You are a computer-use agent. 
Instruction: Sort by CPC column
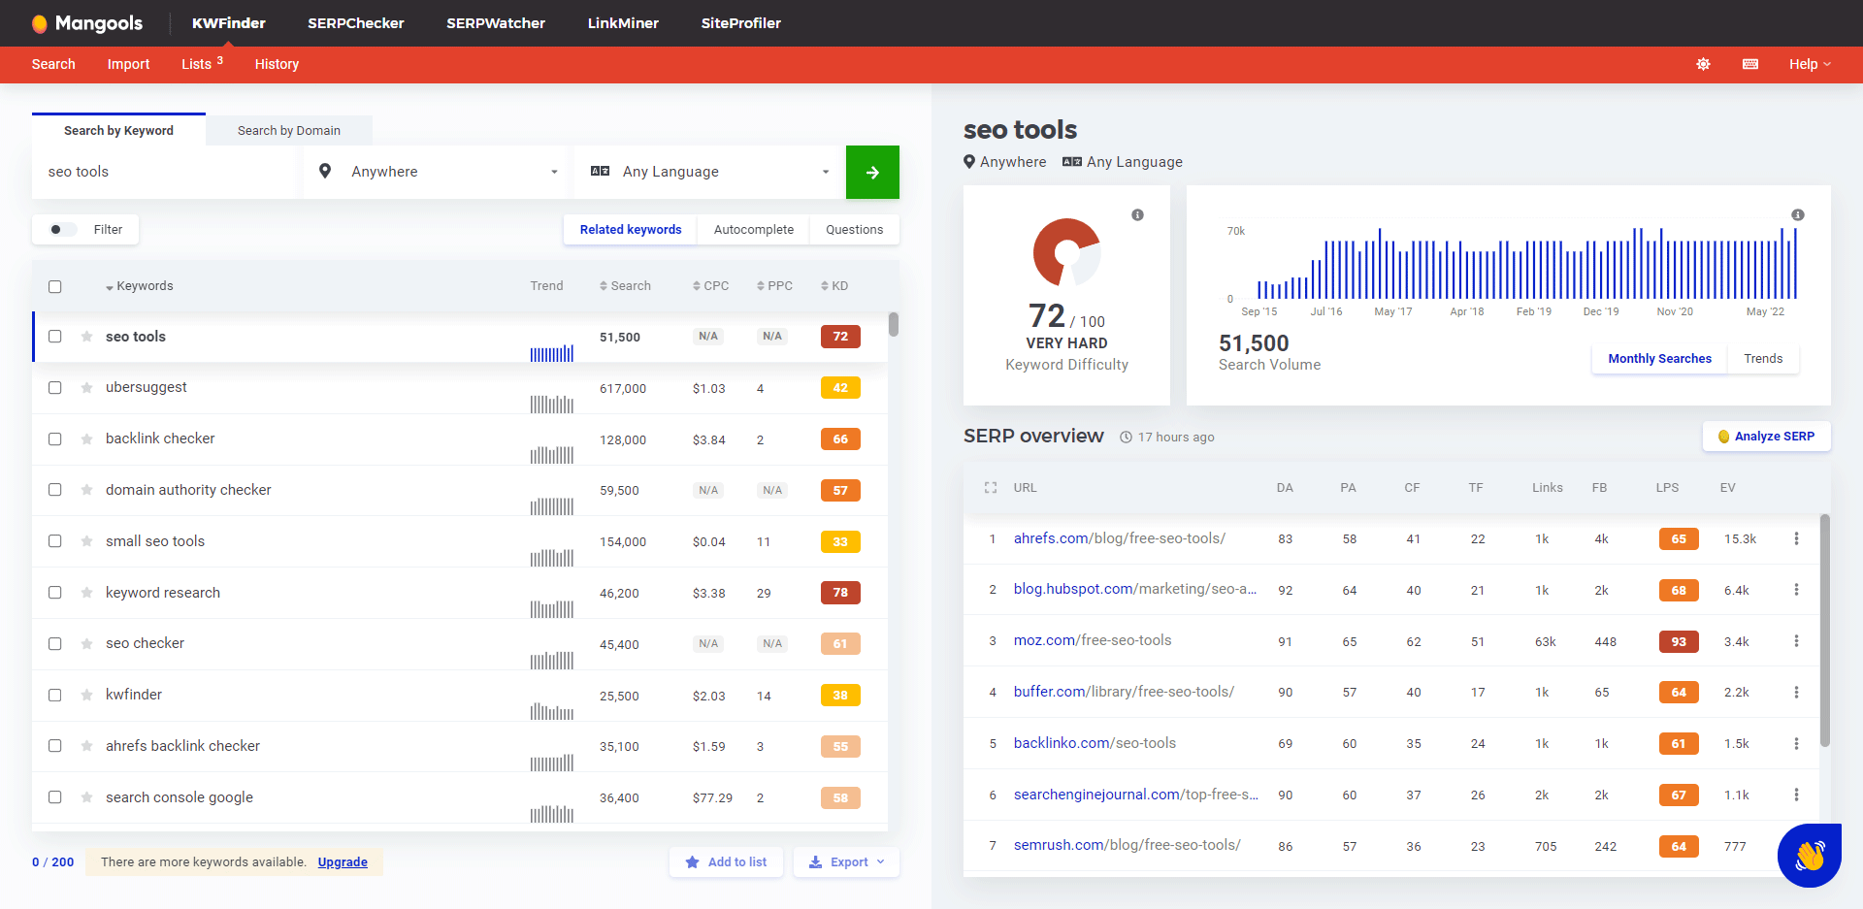coord(710,286)
